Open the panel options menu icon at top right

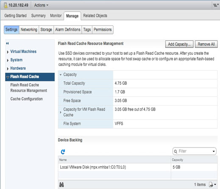coord(216,5)
